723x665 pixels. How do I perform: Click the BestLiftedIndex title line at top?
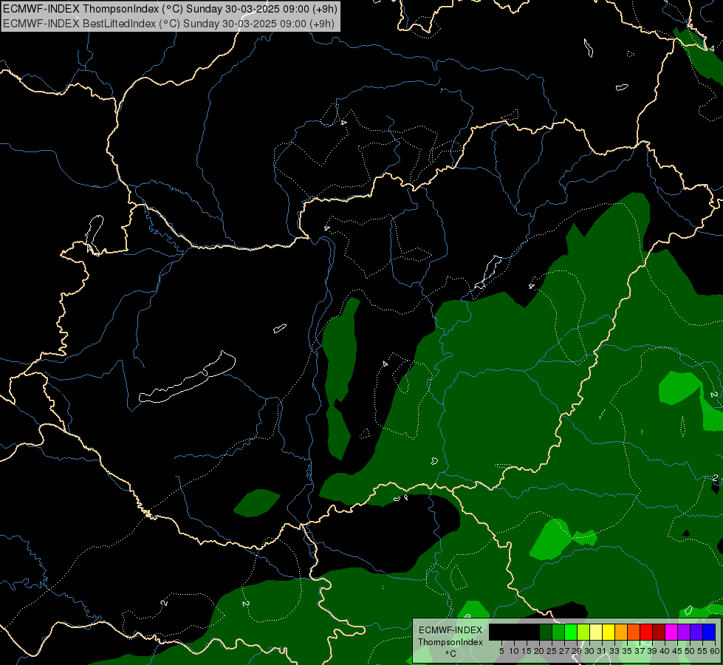[169, 24]
